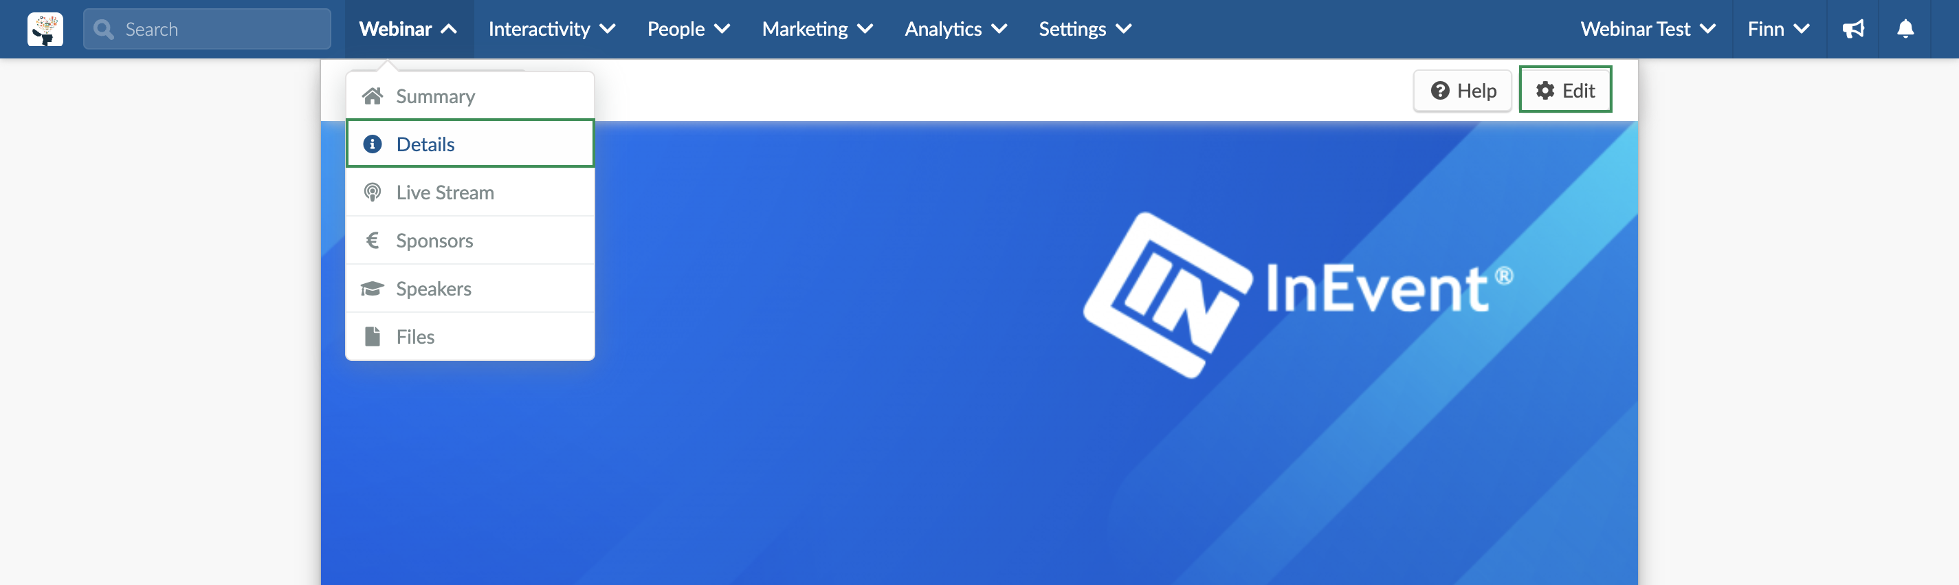This screenshot has width=1959, height=585.
Task: Click the Summary house icon
Action: 372,96
